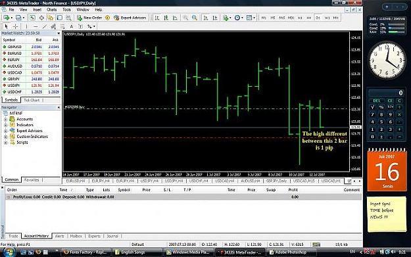This screenshot has width=411, height=257.
Task: Select the M15 timeframe
Action: pos(281,18)
